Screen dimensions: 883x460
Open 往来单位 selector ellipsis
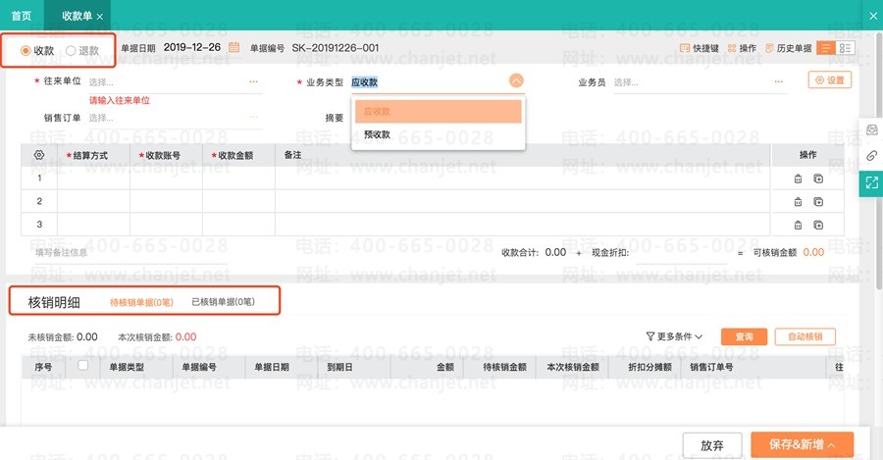click(253, 82)
